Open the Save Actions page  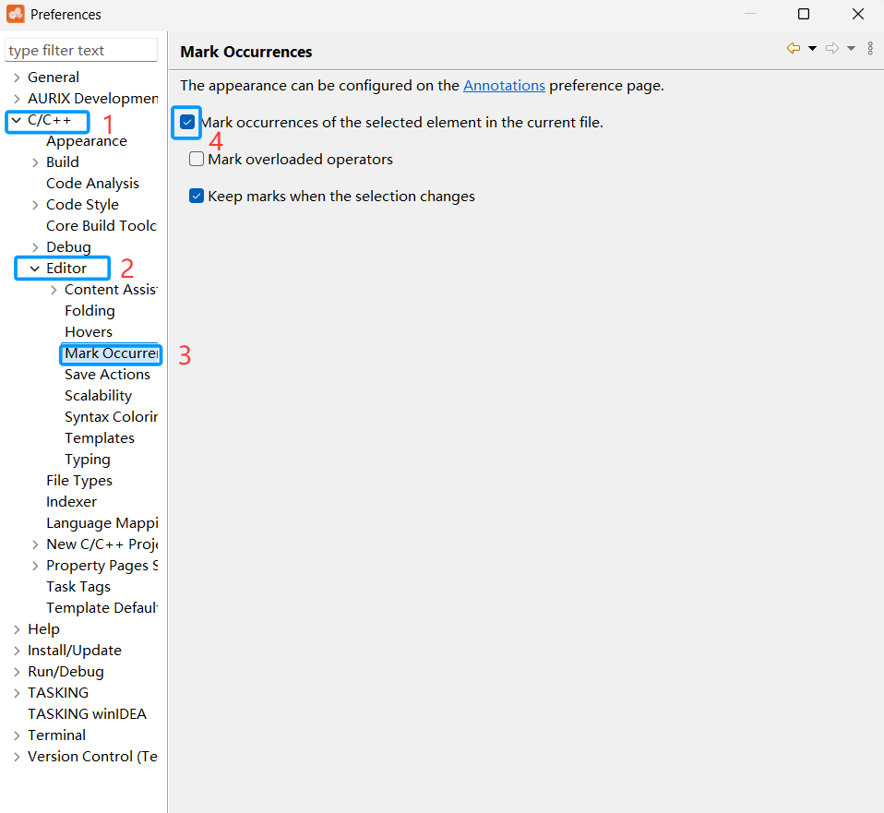click(107, 375)
